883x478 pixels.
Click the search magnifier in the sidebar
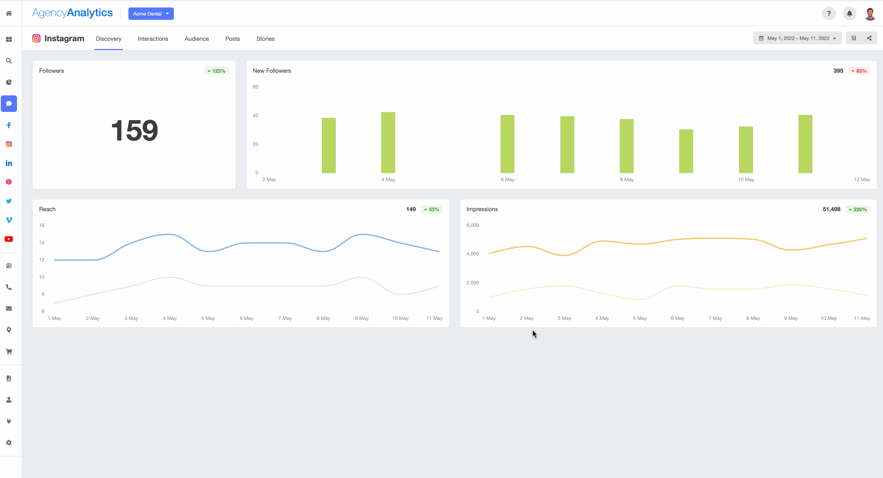[x=9, y=60]
